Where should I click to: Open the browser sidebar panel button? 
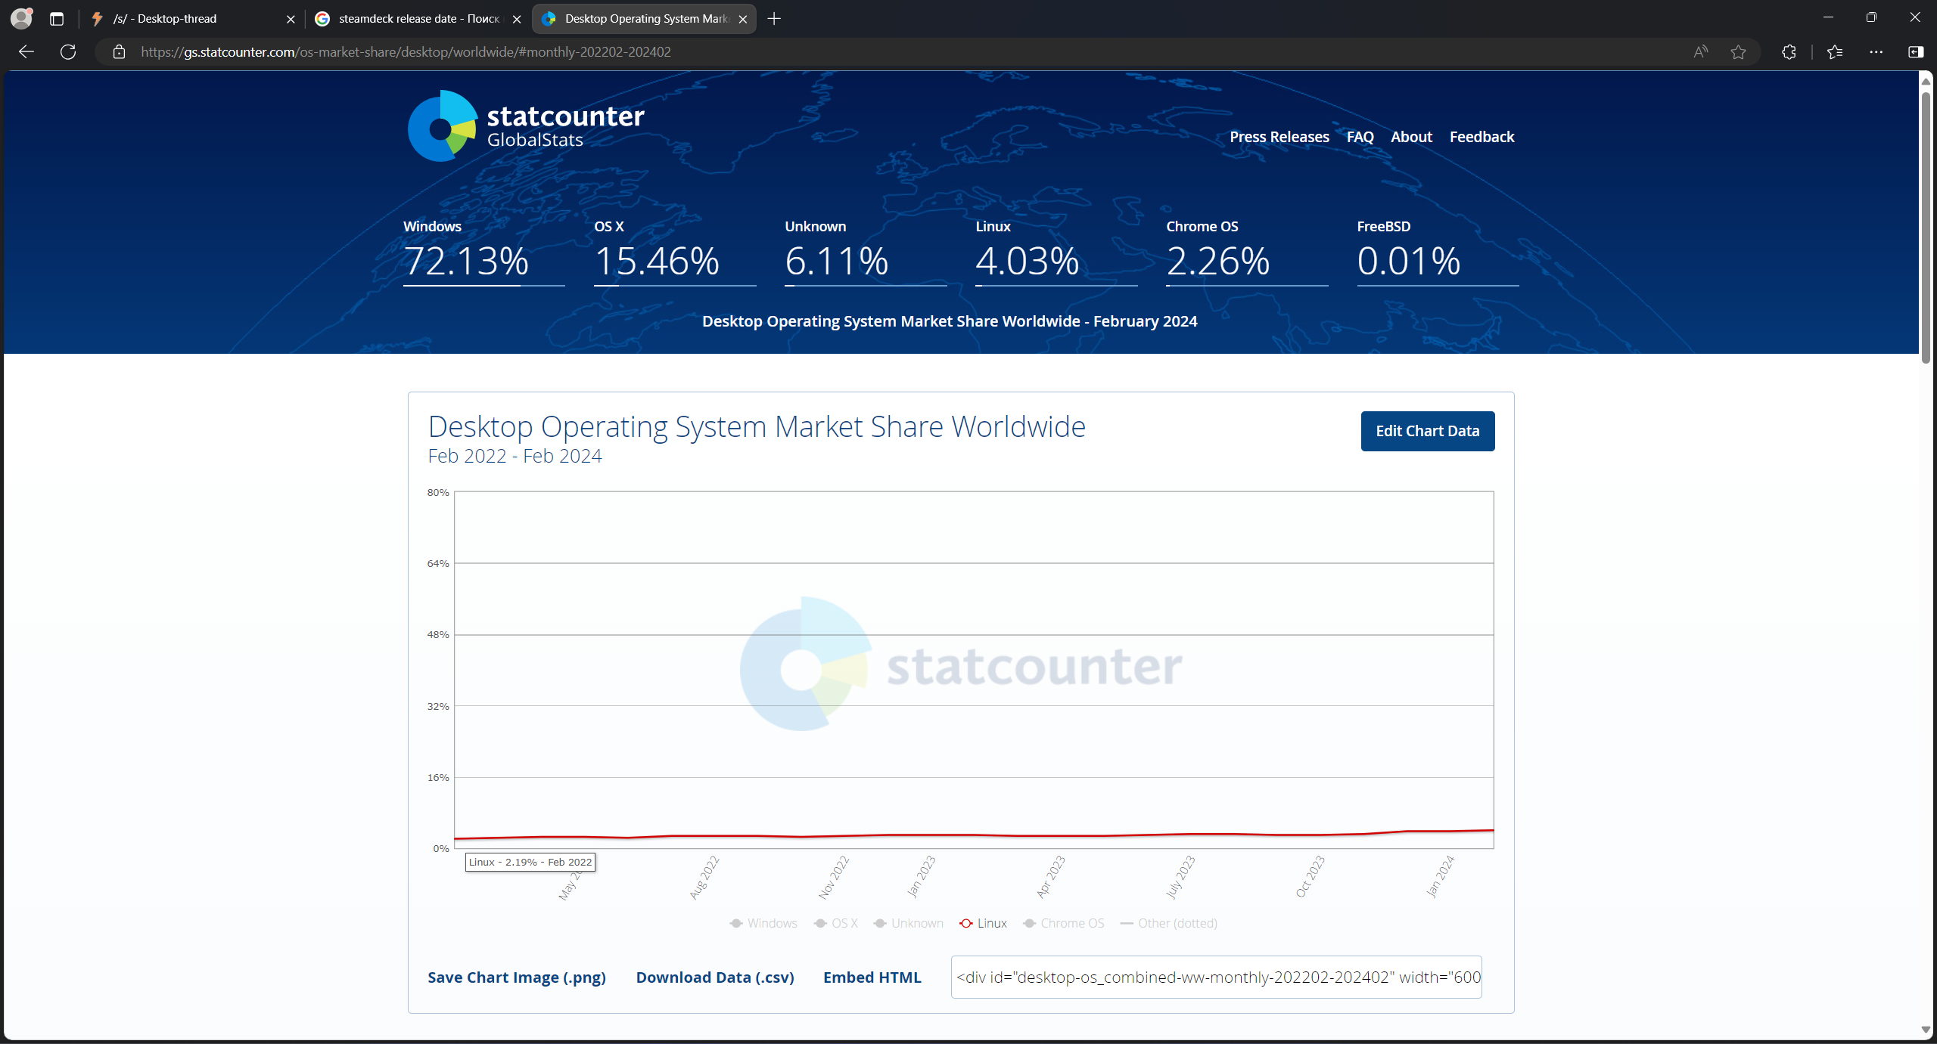tap(1916, 51)
